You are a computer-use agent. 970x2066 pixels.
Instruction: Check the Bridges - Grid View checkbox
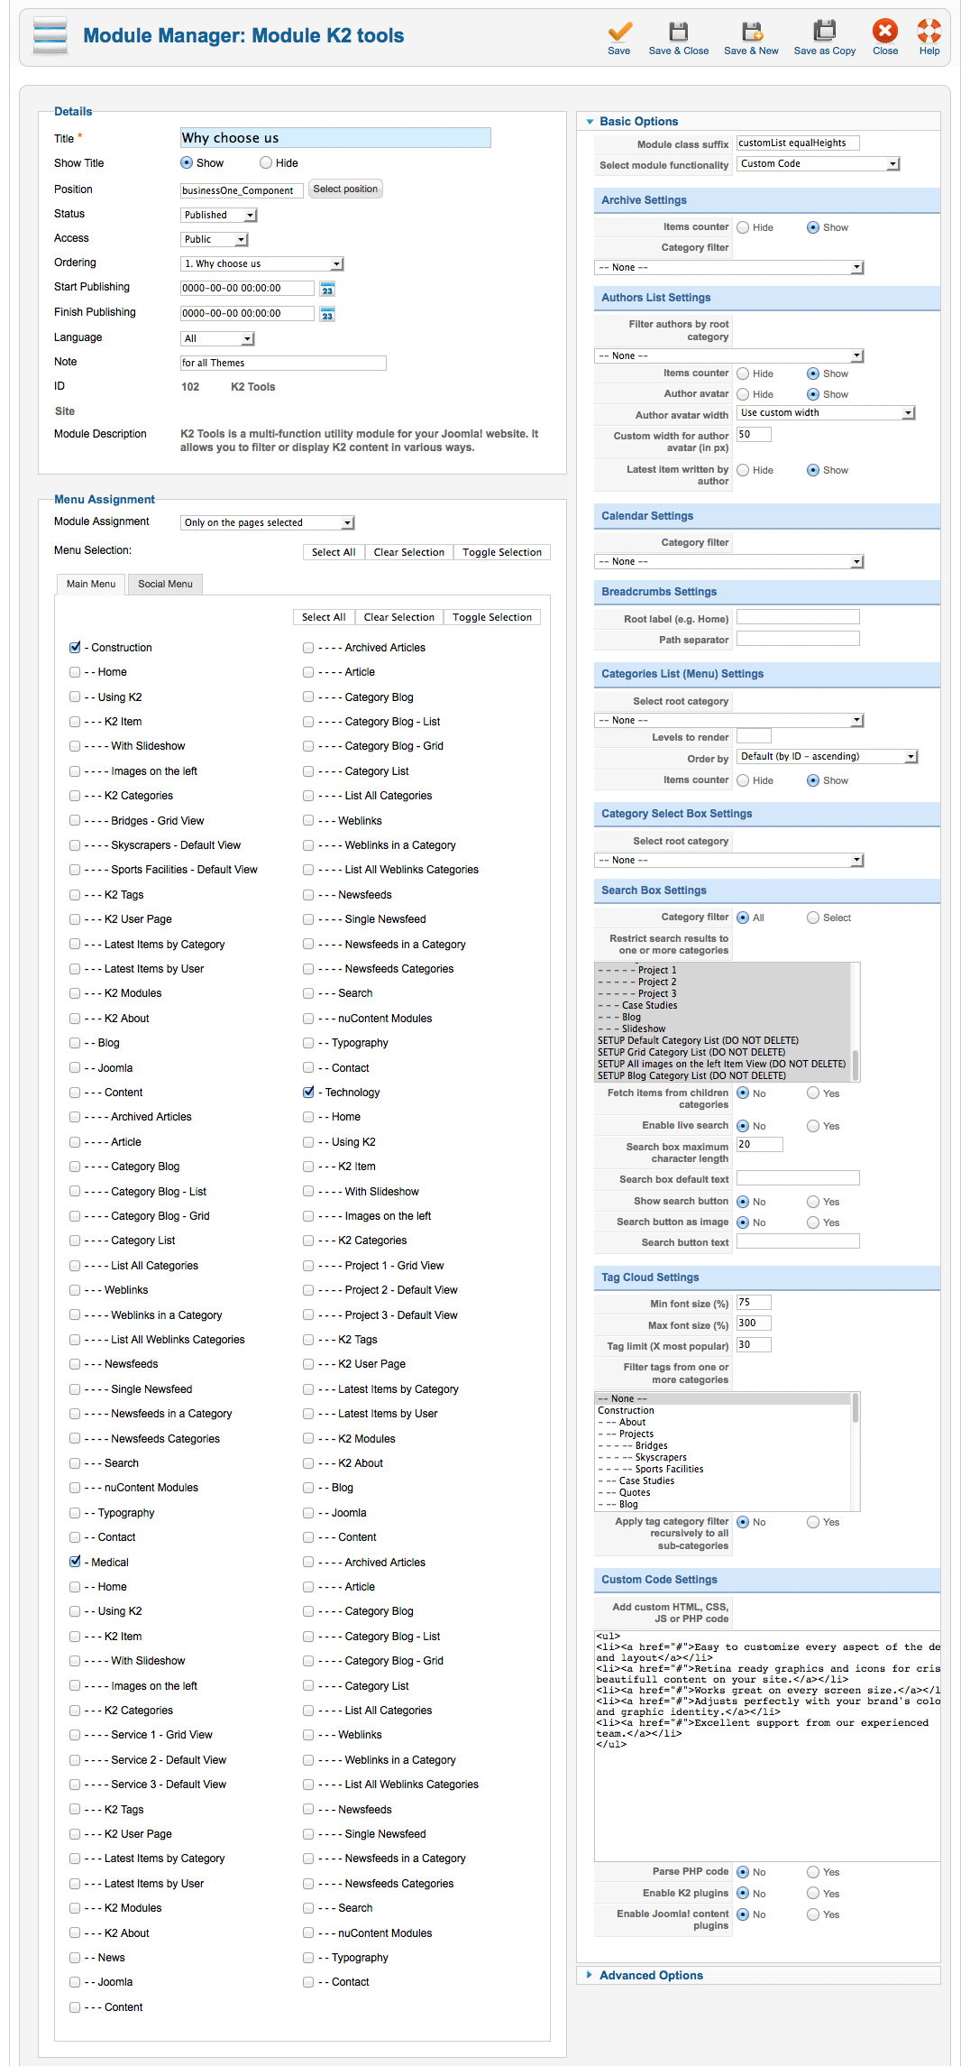(75, 821)
